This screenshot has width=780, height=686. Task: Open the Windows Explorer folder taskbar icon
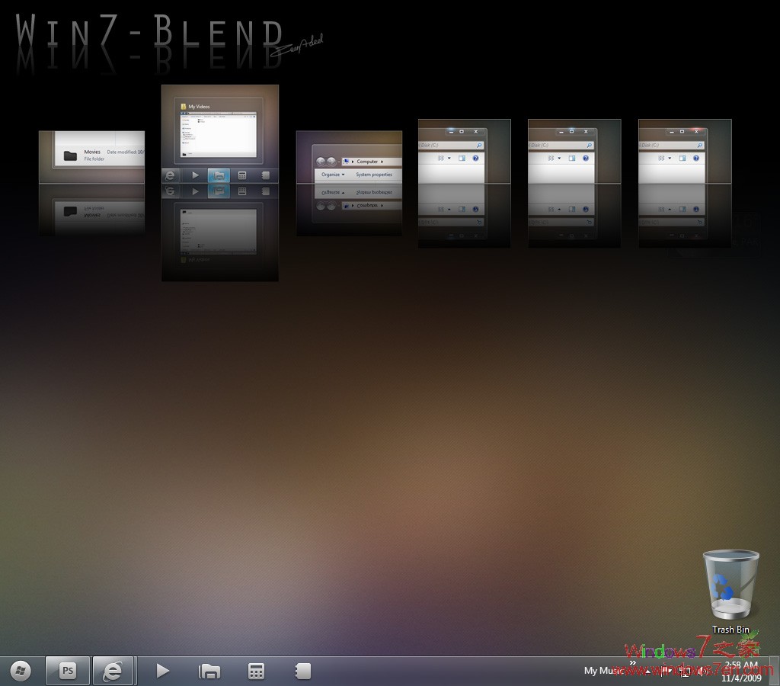[x=209, y=671]
